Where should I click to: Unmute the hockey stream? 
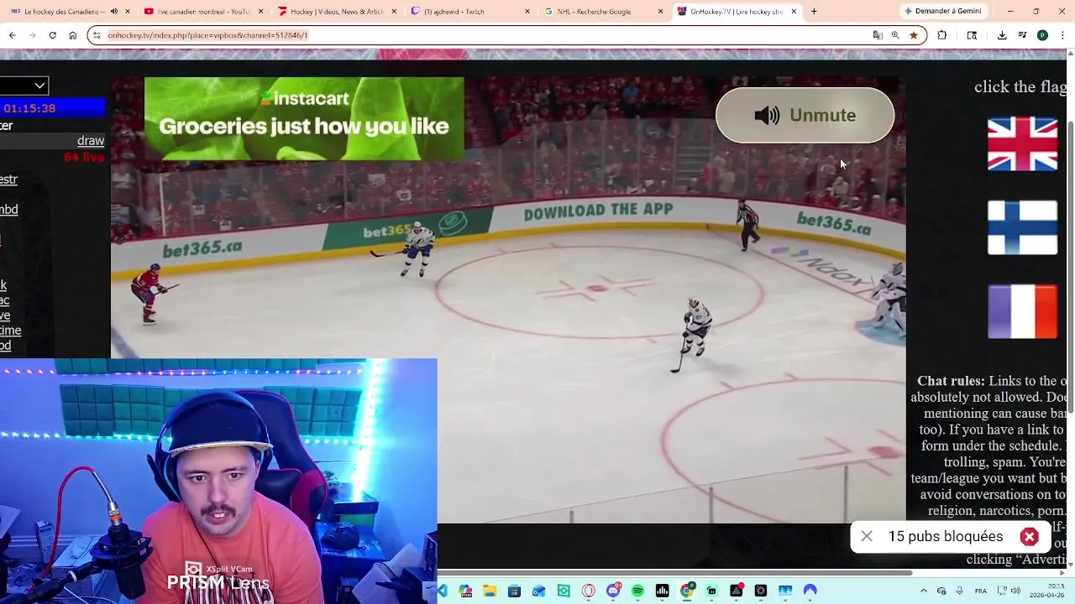pyautogui.click(x=805, y=115)
